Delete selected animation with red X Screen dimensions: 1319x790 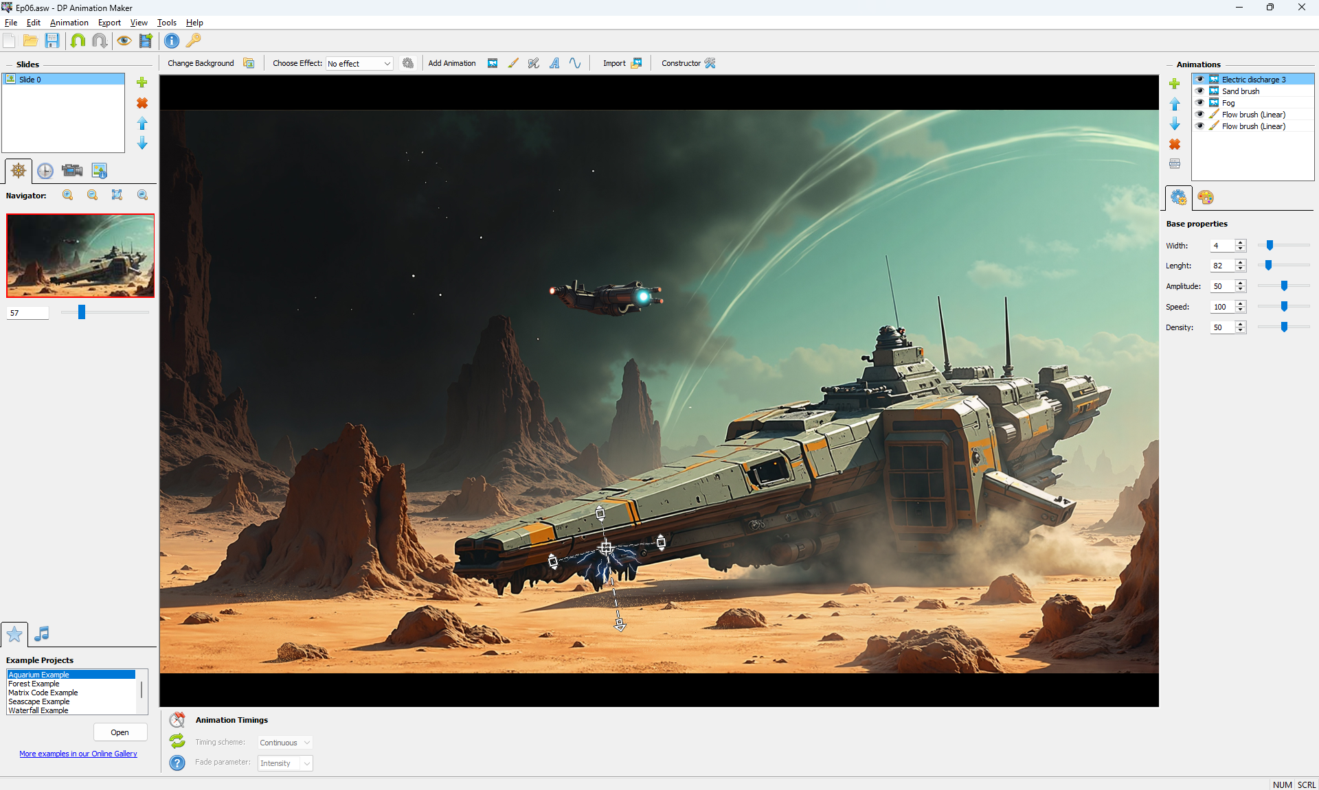coord(1175,144)
